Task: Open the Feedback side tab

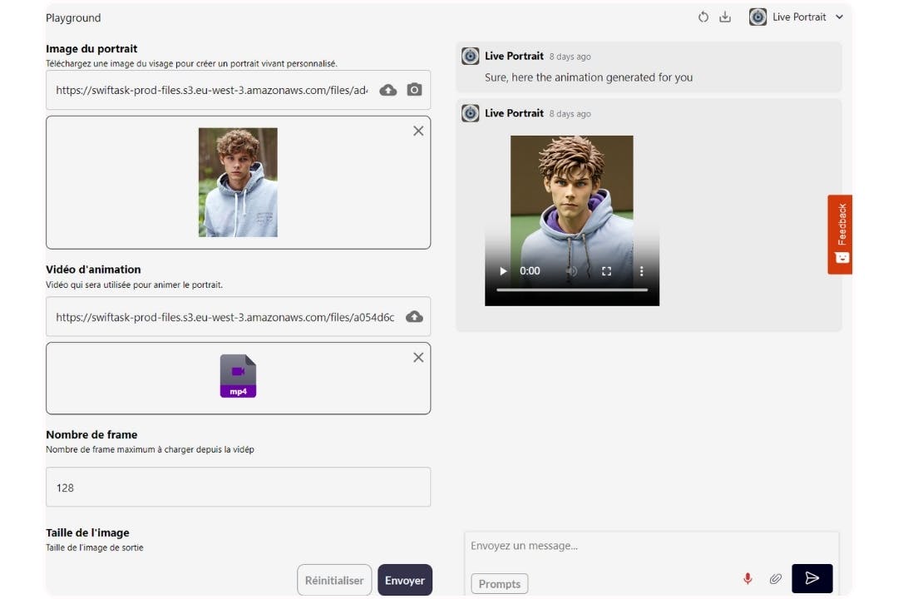Action: tap(840, 235)
